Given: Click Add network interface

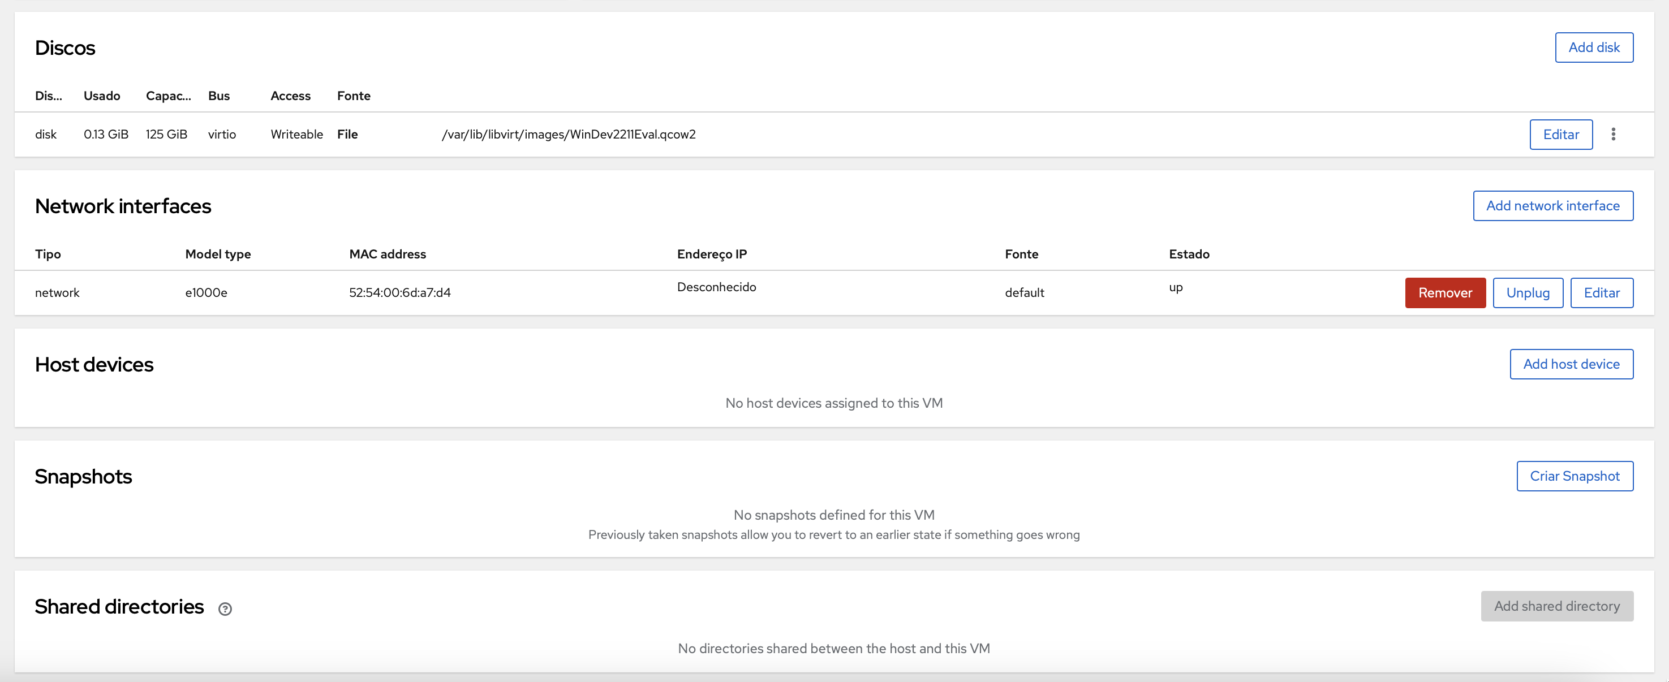Looking at the screenshot, I should pyautogui.click(x=1552, y=205).
